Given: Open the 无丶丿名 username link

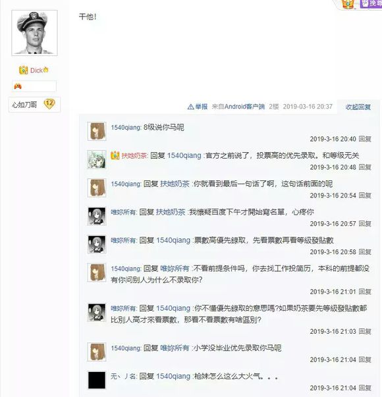Looking at the screenshot, I should pyautogui.click(x=123, y=376).
